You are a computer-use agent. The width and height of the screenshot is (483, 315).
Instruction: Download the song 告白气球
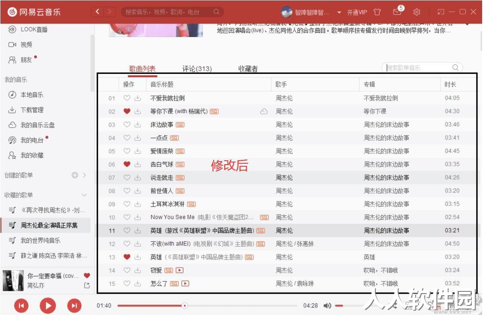[137, 164]
